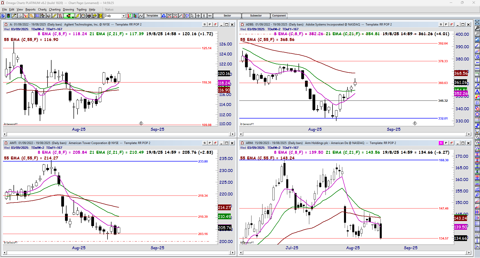
Task: Click the Templates button
Action: click(x=152, y=16)
